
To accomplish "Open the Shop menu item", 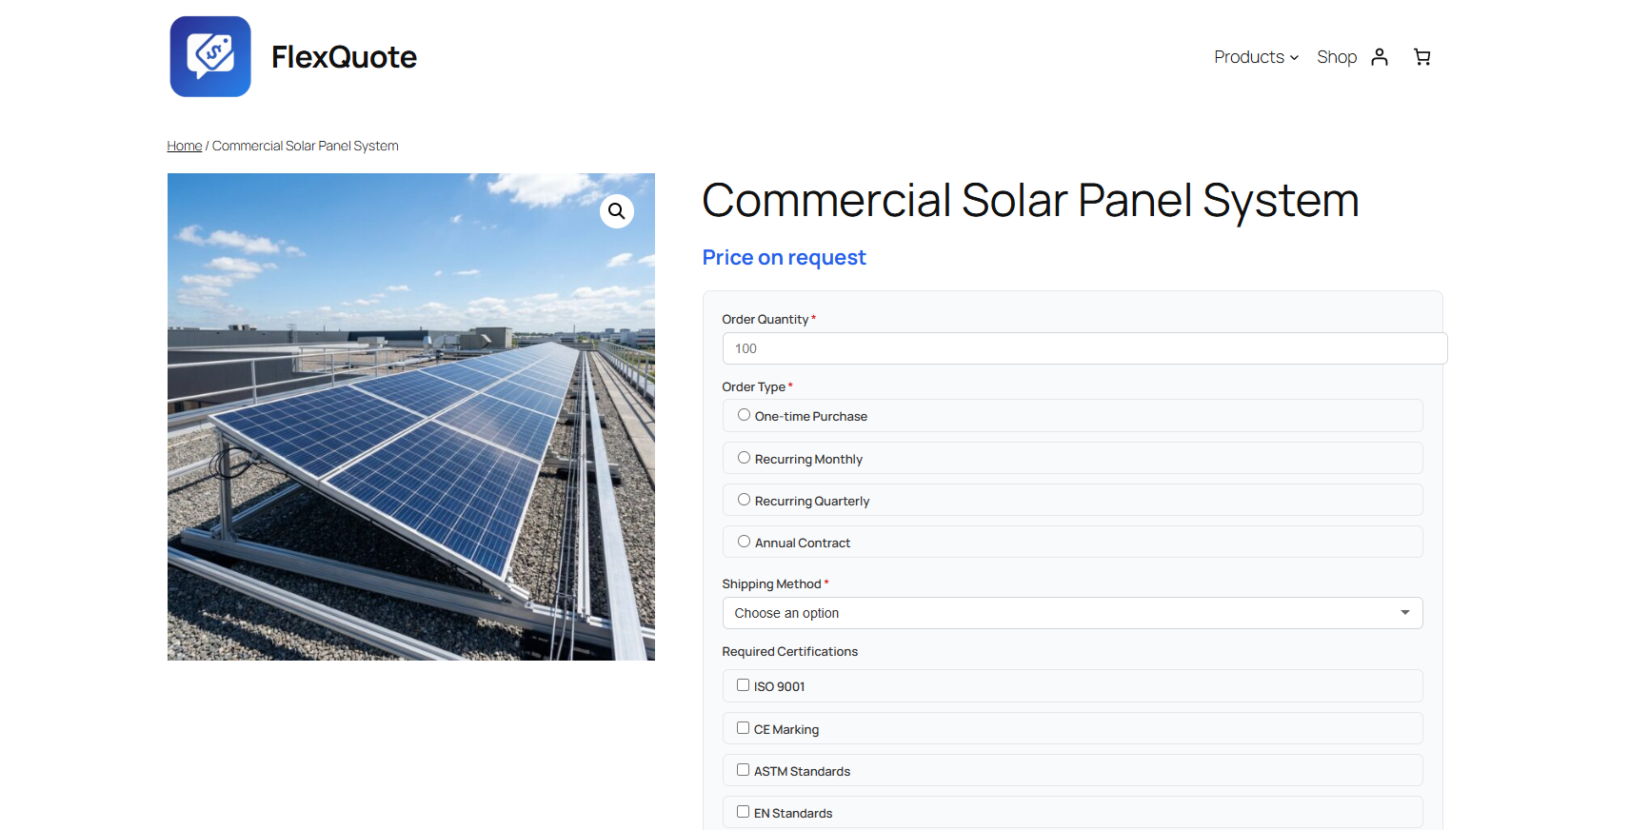I will [x=1336, y=57].
